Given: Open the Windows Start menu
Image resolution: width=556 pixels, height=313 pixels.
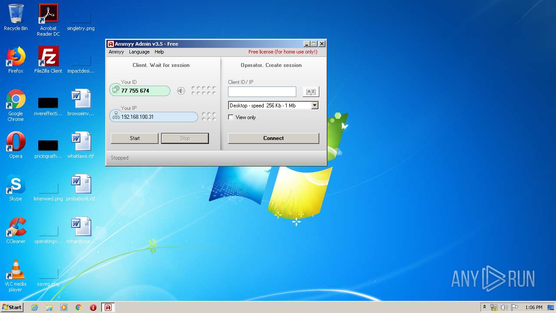Looking at the screenshot, I should [12, 307].
